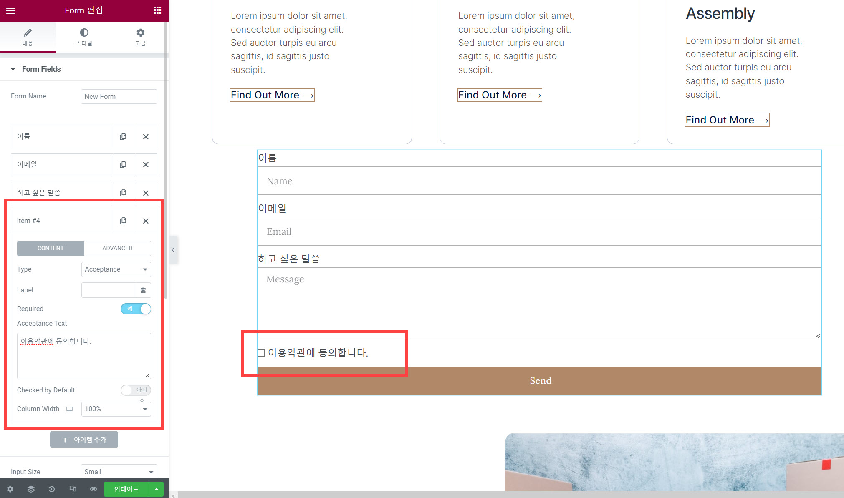Open the widgets panel grid icon
The image size is (844, 498).
coord(157,10)
